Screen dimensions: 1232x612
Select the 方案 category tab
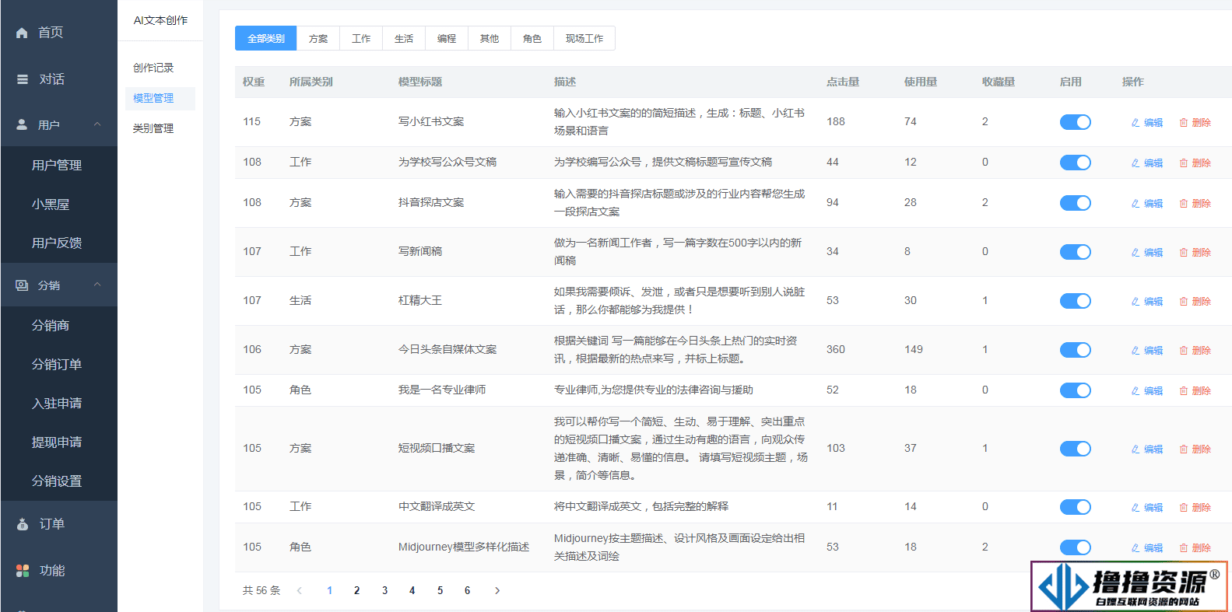point(318,38)
